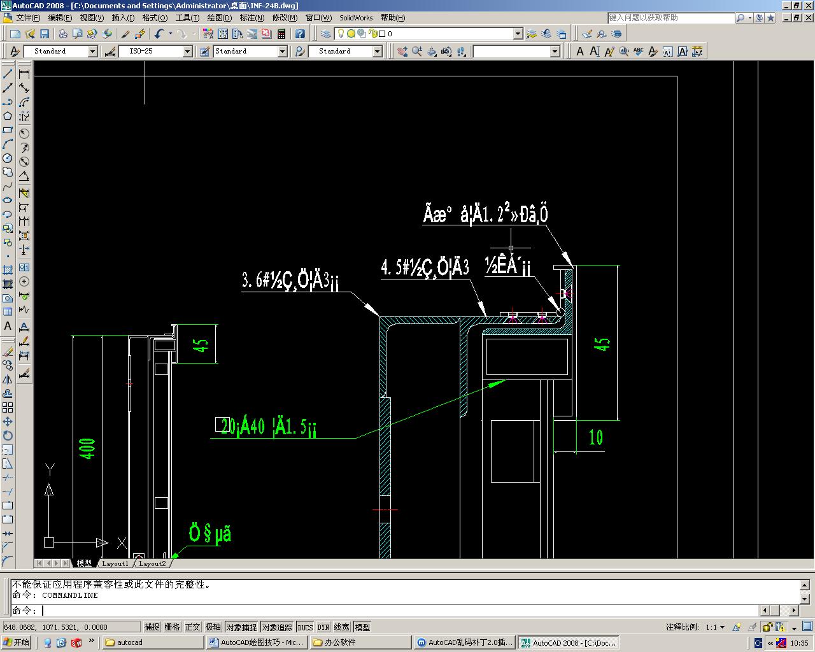
Task: Create a new drawing file
Action: tap(15, 34)
